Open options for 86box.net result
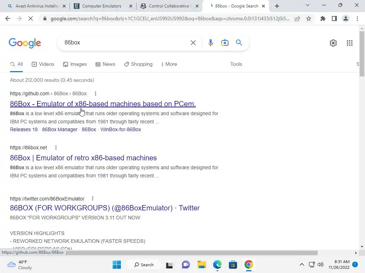 [x=56, y=148]
